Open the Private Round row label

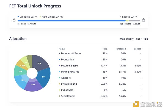tap(69, 84)
